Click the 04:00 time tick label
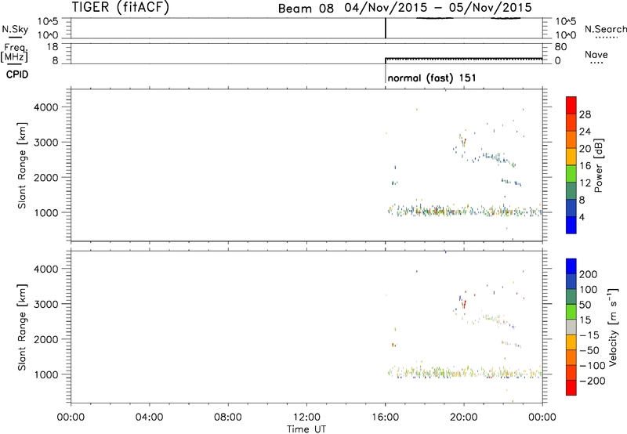Viewport: 627px width, 434px height. (x=150, y=417)
